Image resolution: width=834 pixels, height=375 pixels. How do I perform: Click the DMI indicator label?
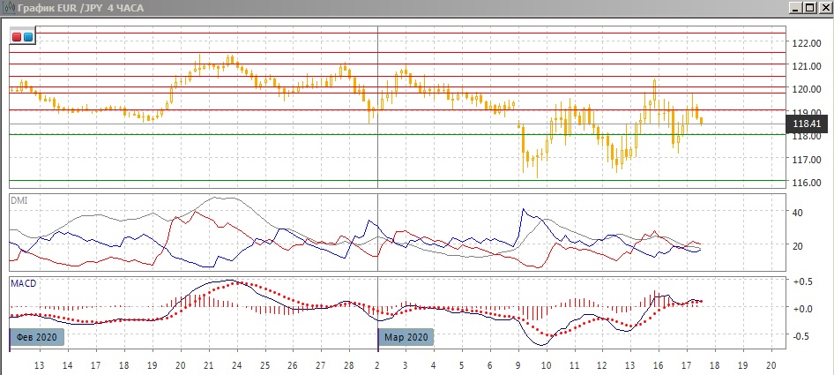[x=19, y=201]
